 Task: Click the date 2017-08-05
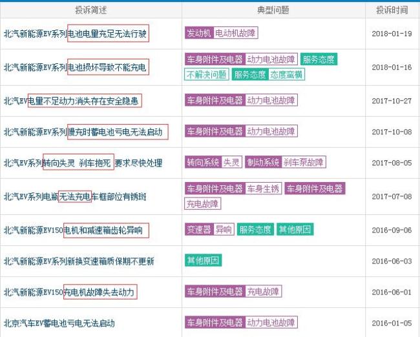[x=392, y=163]
